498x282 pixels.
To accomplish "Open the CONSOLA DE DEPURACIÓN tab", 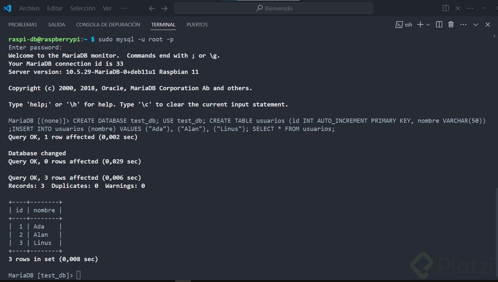I will (108, 25).
